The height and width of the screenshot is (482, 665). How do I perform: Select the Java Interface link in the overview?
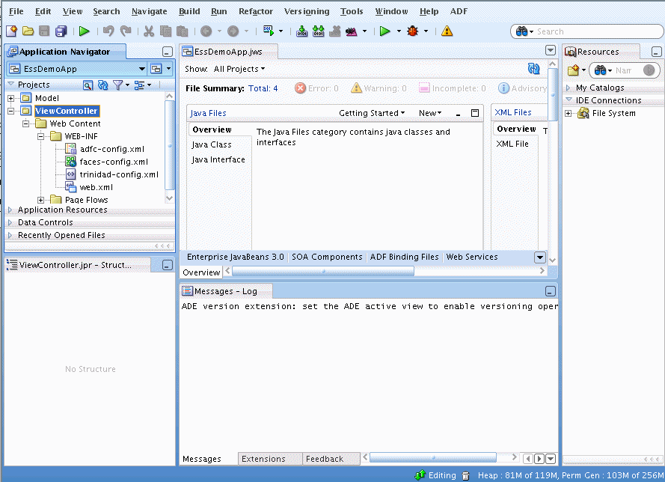218,159
